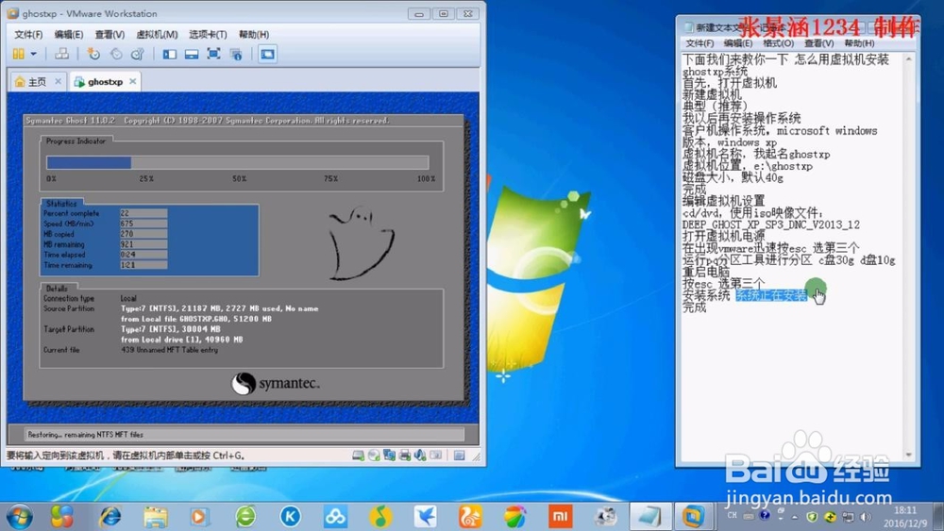Open the snapshot manager icon
Screen dimensions: 944x531
pos(138,54)
